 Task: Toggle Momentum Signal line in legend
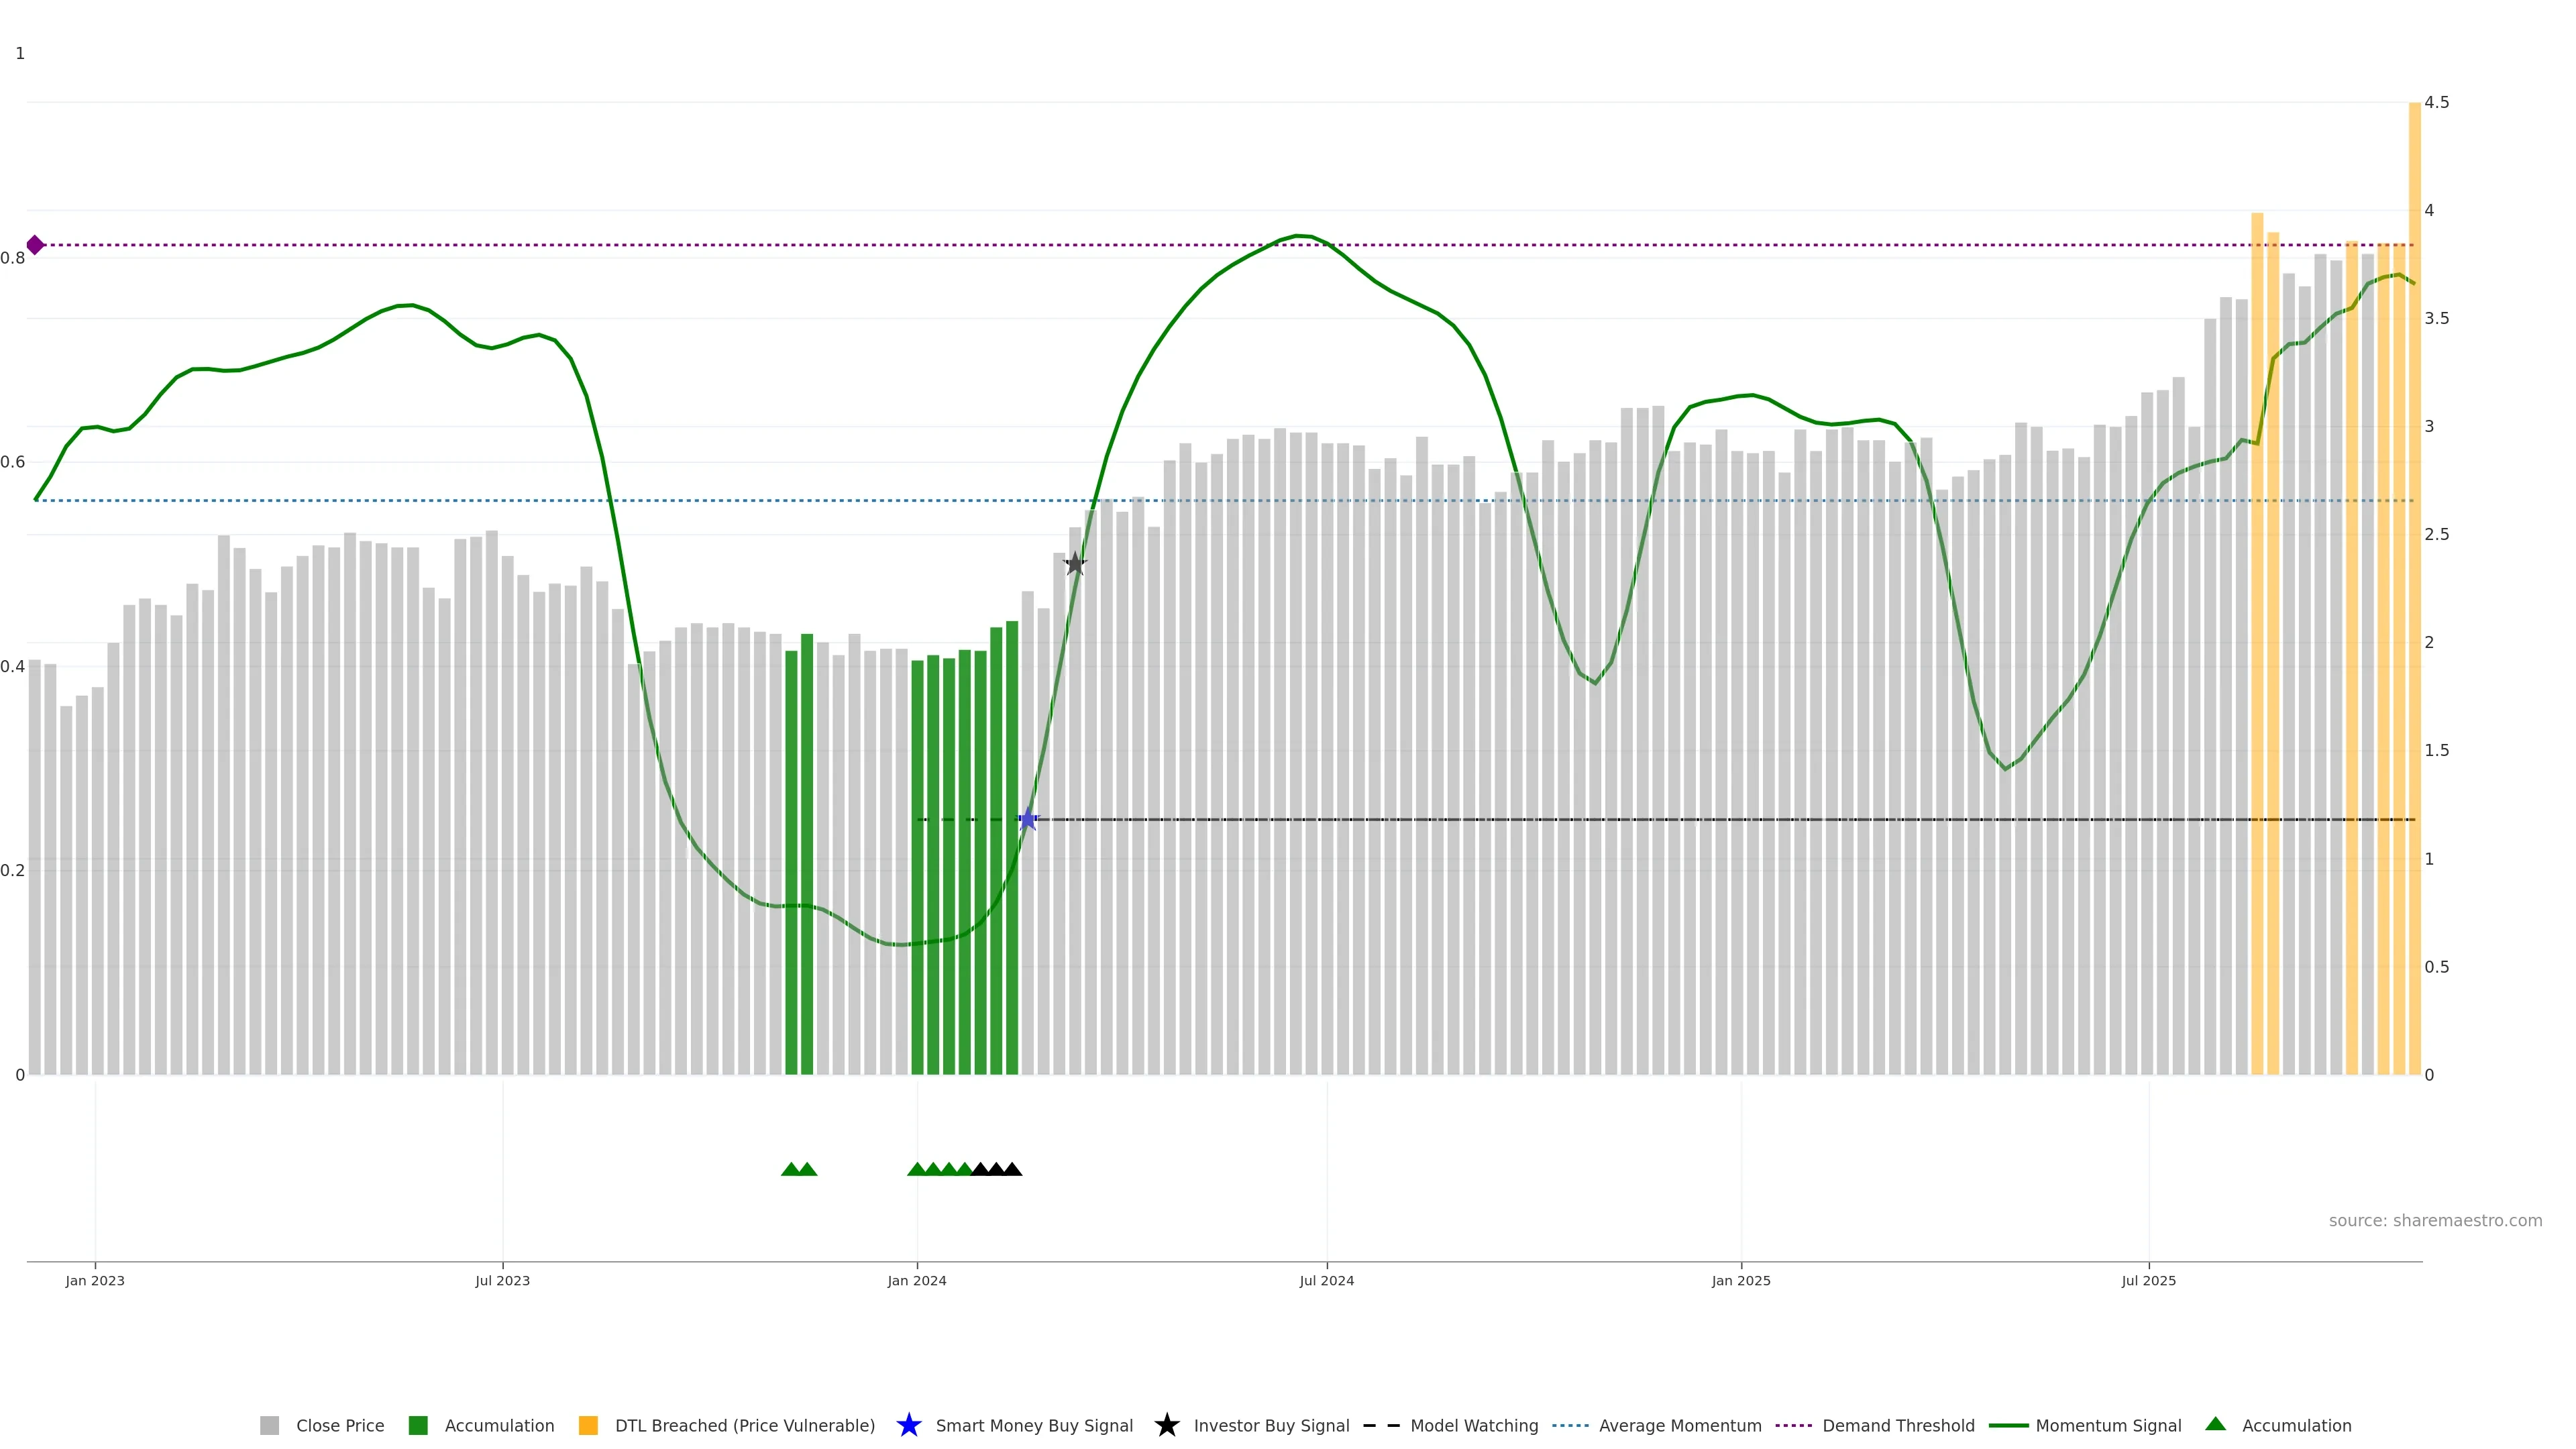point(2107,1425)
